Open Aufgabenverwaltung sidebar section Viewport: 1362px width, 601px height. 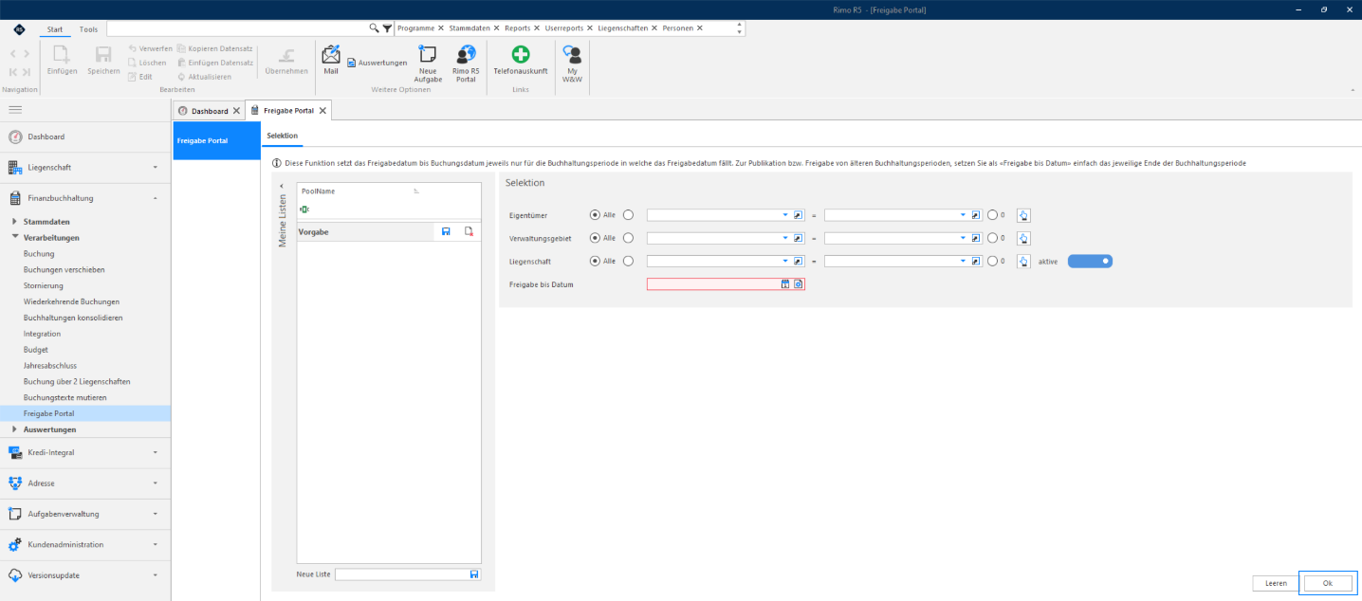tap(85, 514)
